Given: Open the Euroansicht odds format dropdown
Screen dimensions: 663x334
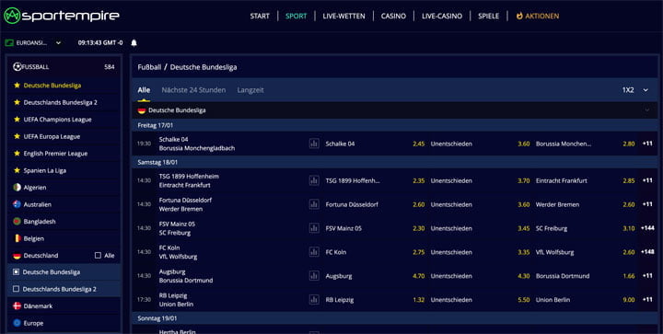Looking at the screenshot, I should (33, 42).
